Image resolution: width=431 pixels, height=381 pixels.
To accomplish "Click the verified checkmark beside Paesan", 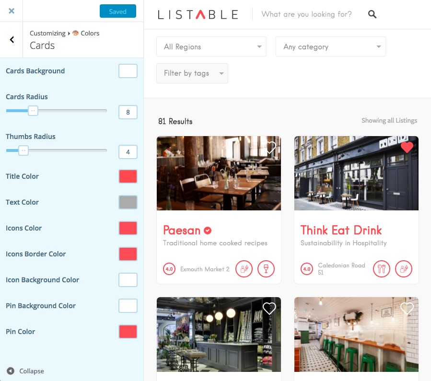I will click(208, 231).
